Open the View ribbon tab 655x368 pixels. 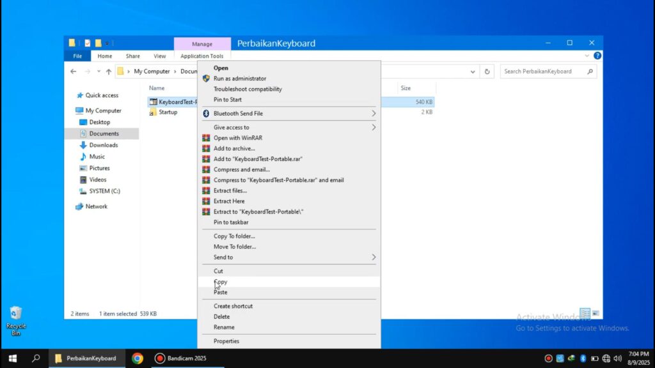click(x=159, y=56)
